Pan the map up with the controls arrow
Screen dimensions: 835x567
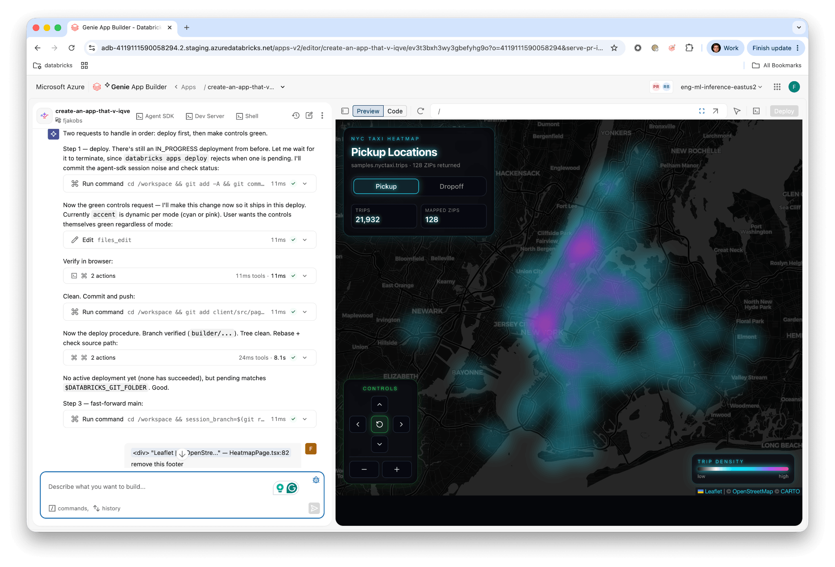click(x=380, y=405)
